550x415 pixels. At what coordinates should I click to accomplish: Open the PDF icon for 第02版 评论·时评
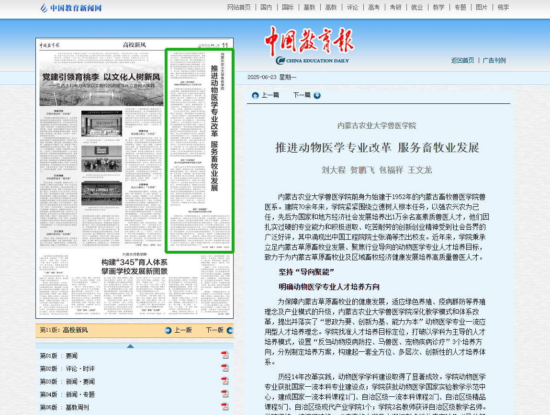click(224, 368)
